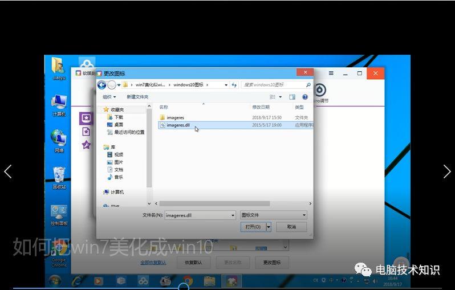Sort by the 修改日期 column header
The height and width of the screenshot is (290, 455).
[261, 107]
